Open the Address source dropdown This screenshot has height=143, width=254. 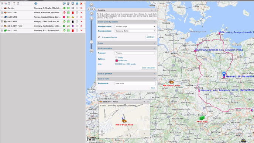[x=135, y=27]
